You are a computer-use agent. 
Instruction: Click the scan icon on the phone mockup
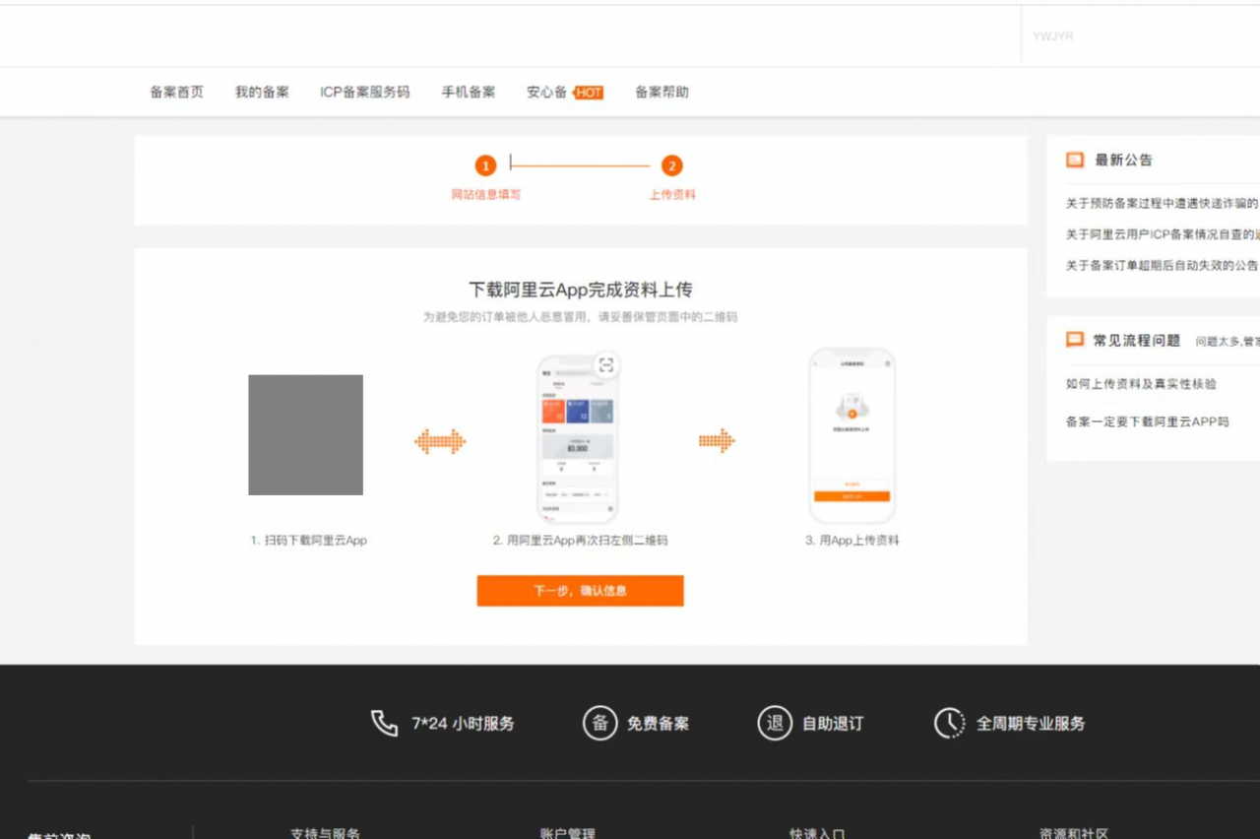click(x=606, y=365)
